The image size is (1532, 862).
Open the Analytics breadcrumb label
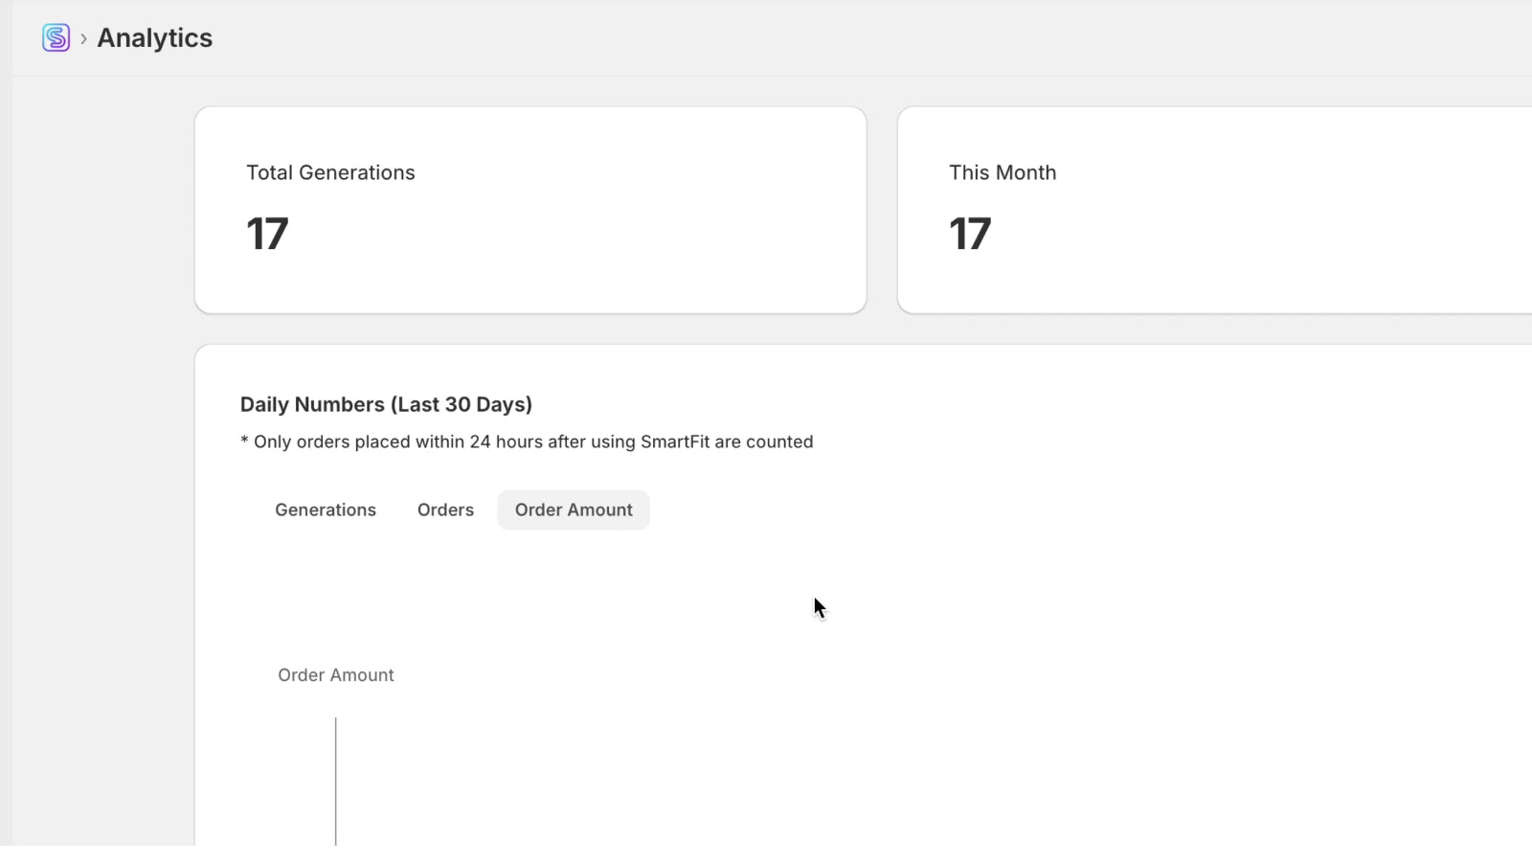pos(154,37)
